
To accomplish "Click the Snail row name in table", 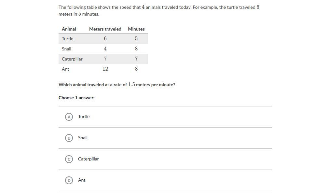I will [66, 49].
